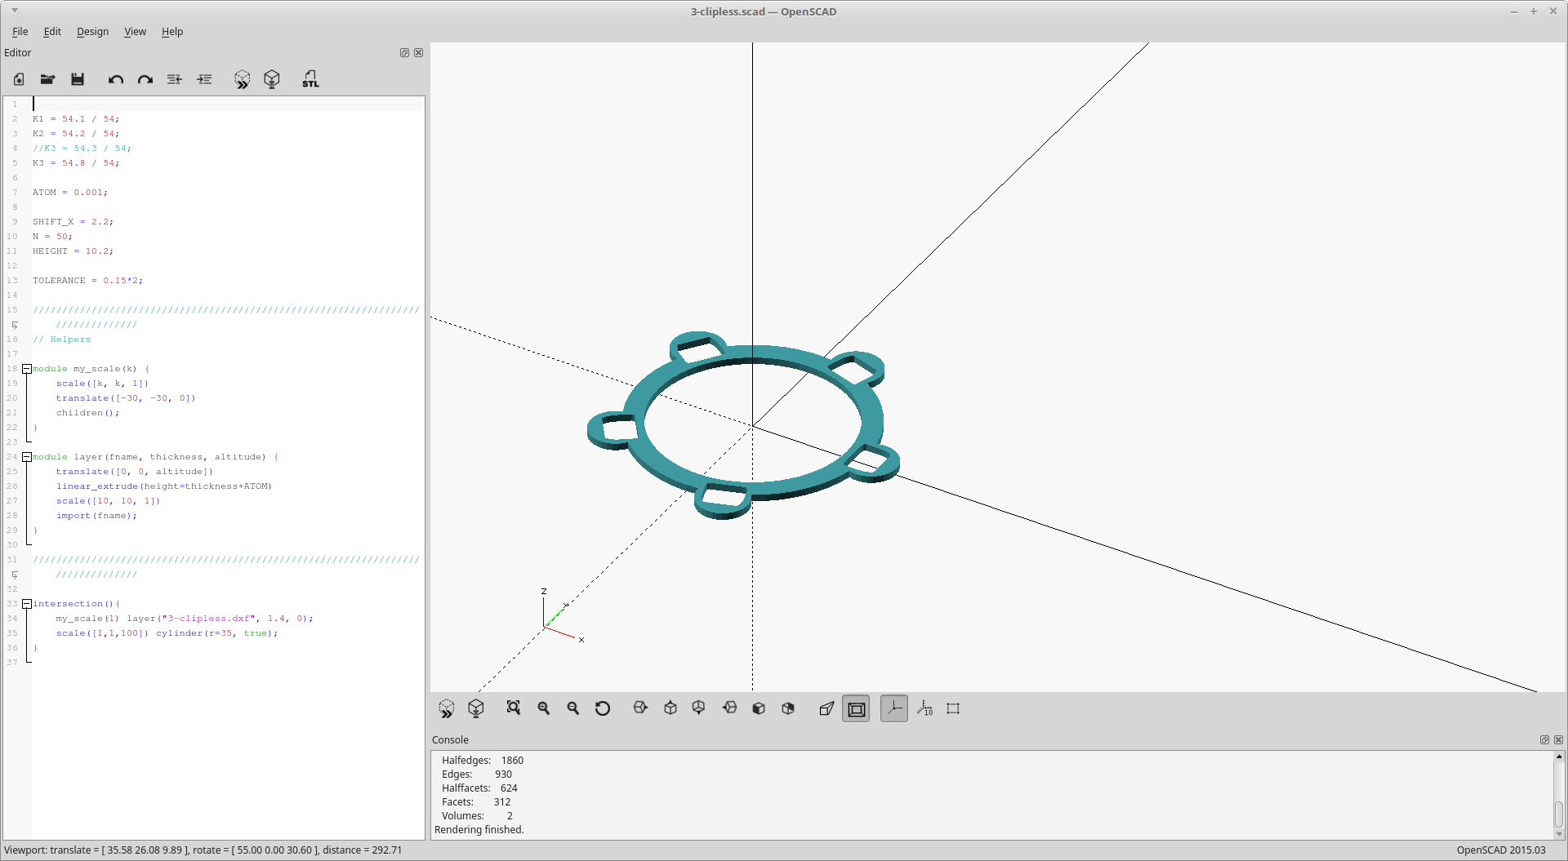
Task: Switch to the front view
Action: click(759, 708)
